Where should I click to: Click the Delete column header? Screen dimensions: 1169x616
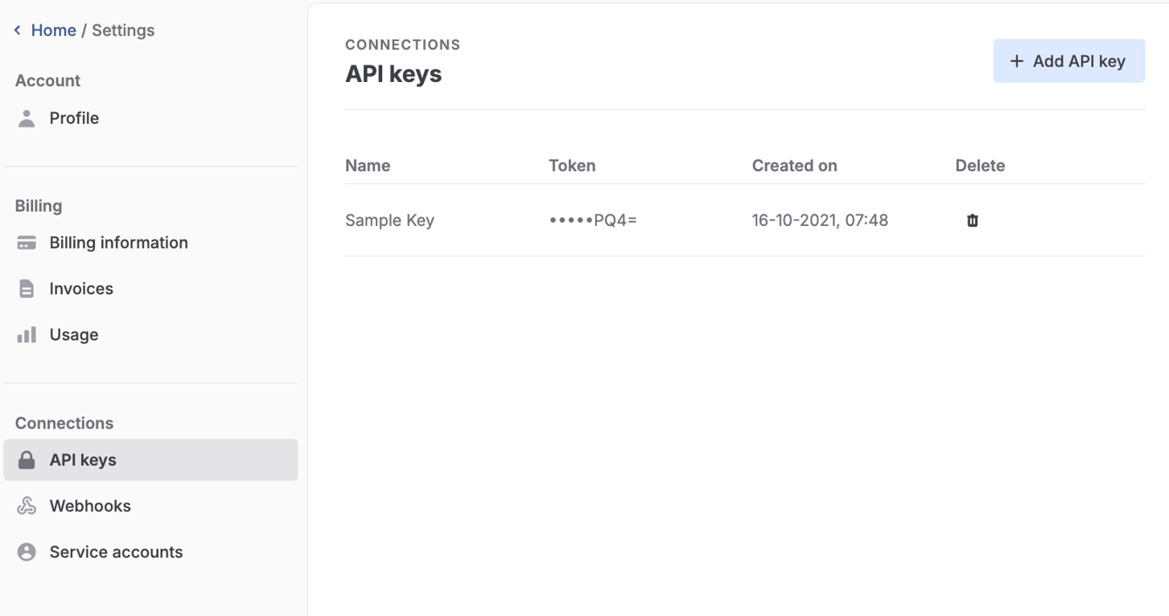click(x=981, y=166)
